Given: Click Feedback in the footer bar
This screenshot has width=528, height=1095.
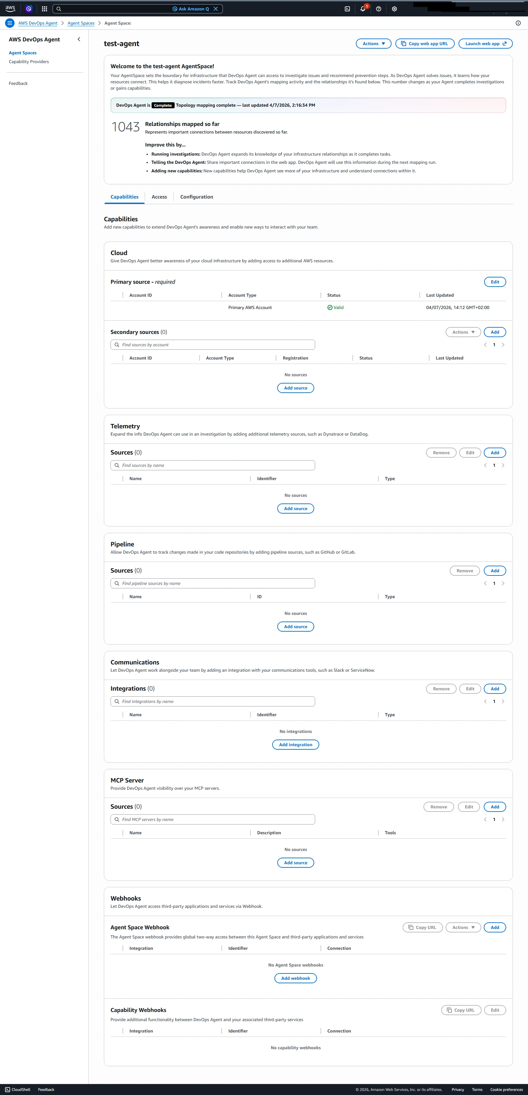Looking at the screenshot, I should (46, 1089).
